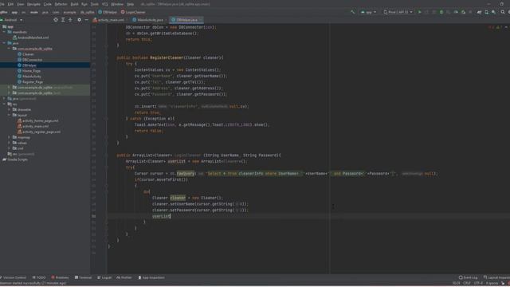Run the app with green play button
The image size is (510, 287).
click(420, 12)
